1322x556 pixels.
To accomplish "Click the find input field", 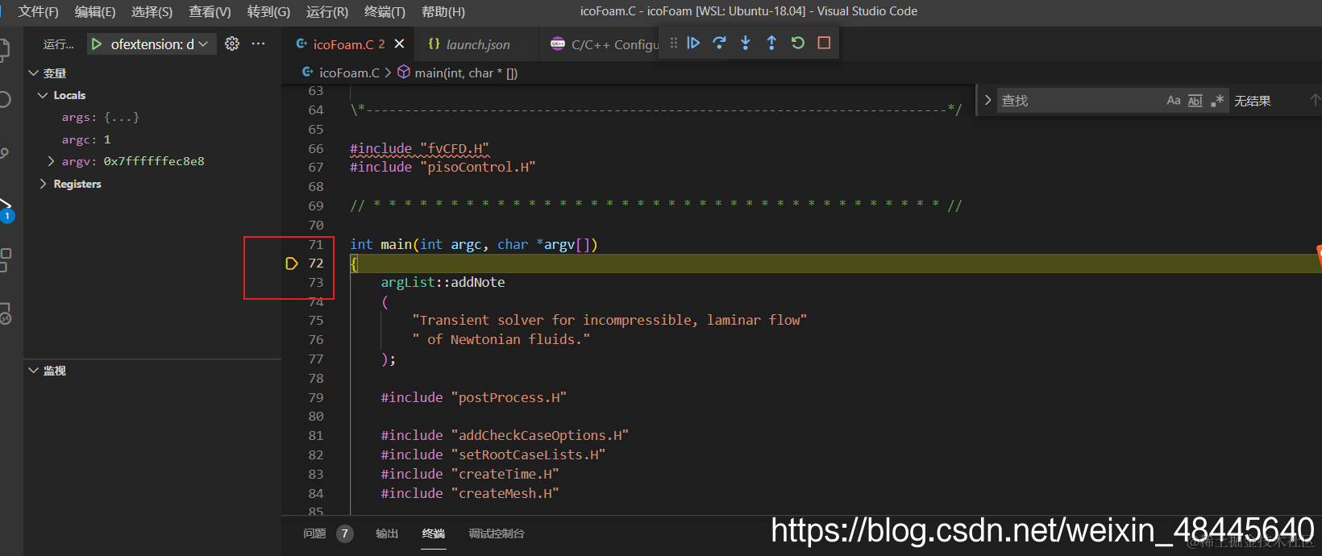I will [x=1080, y=101].
